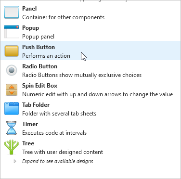
Task: Select the Push Button title text
Action: pos(39,47)
